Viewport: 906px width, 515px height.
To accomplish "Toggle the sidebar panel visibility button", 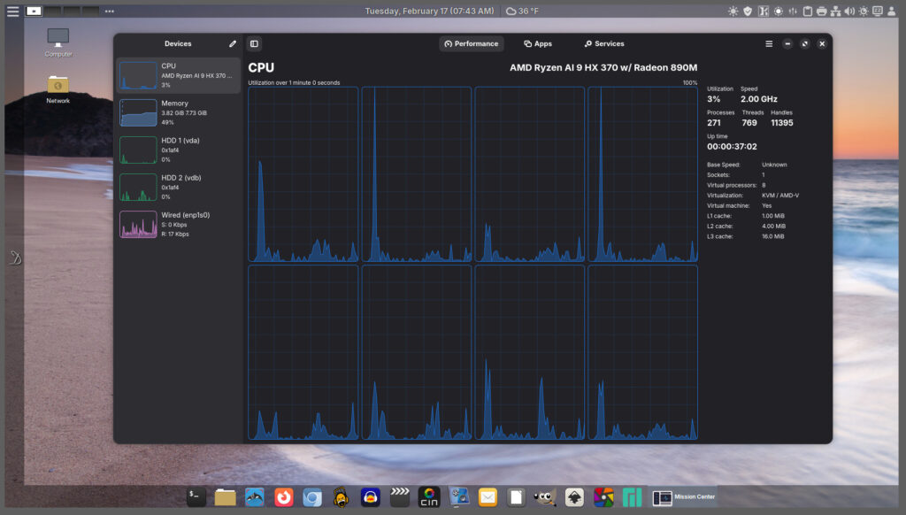I will [x=254, y=43].
